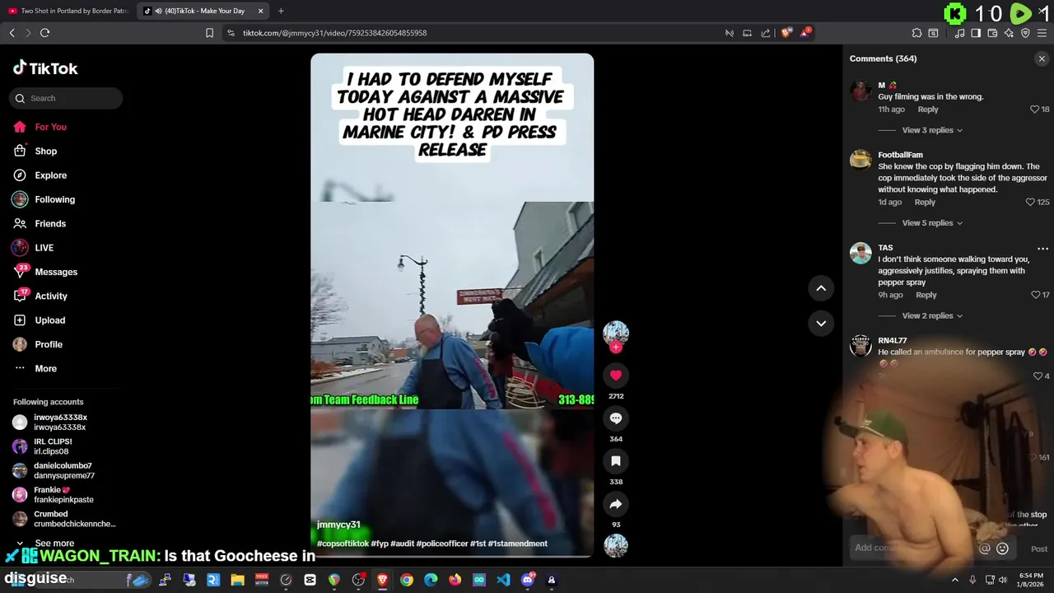Open the Profile page
Screen dimensions: 1054x593
[x=37, y=344]
